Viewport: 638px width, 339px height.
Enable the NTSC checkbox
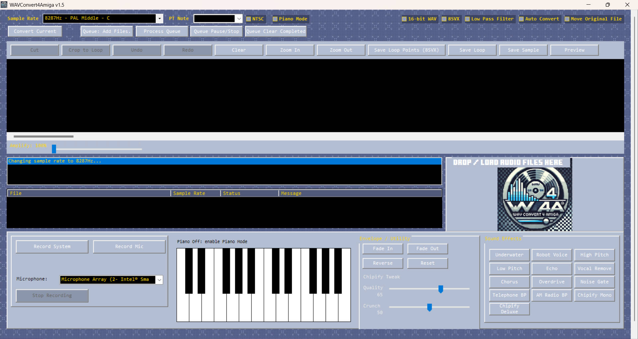[249, 19]
